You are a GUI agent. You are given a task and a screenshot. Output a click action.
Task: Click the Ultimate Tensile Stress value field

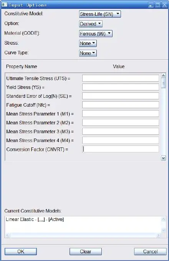point(121,78)
